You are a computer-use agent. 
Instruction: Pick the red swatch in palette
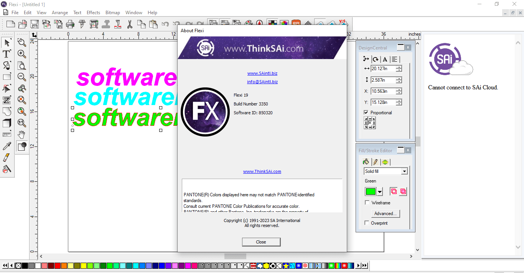tap(58, 265)
